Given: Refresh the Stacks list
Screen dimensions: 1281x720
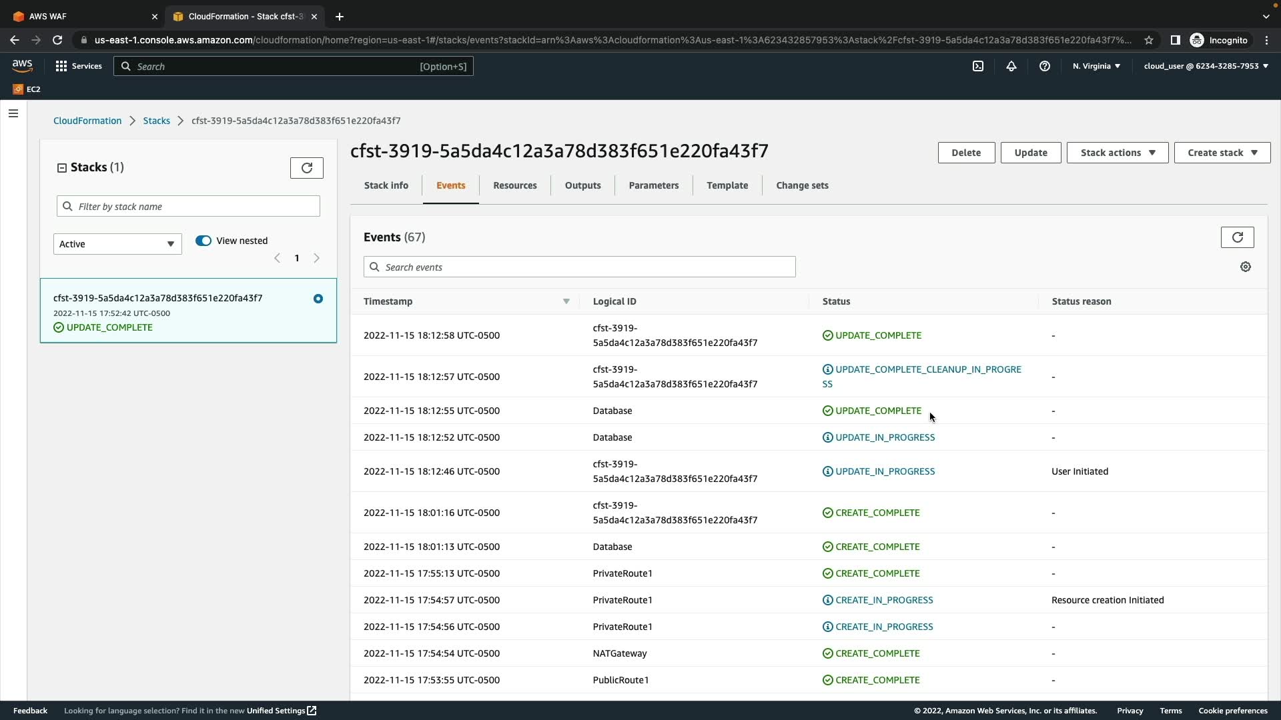Looking at the screenshot, I should coord(306,168).
